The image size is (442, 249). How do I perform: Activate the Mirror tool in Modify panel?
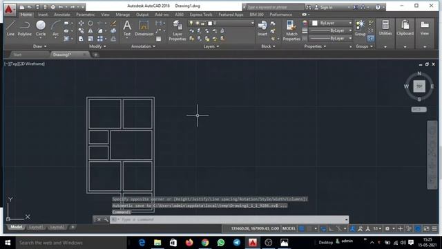click(90, 31)
